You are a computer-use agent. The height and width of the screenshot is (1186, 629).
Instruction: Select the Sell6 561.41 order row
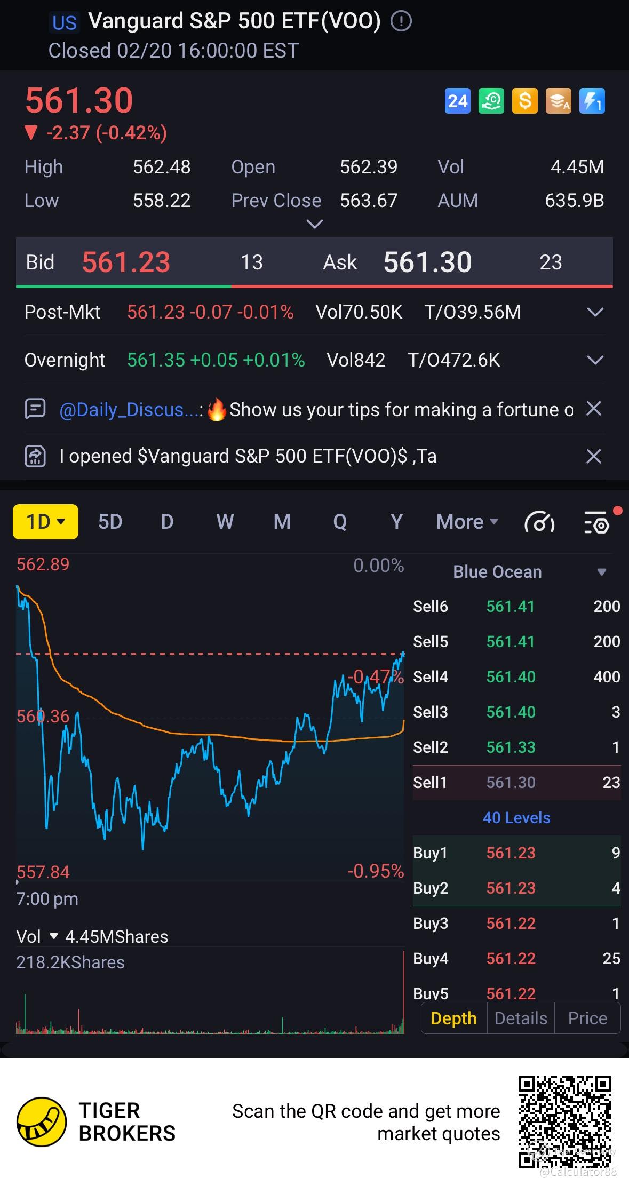tap(516, 607)
